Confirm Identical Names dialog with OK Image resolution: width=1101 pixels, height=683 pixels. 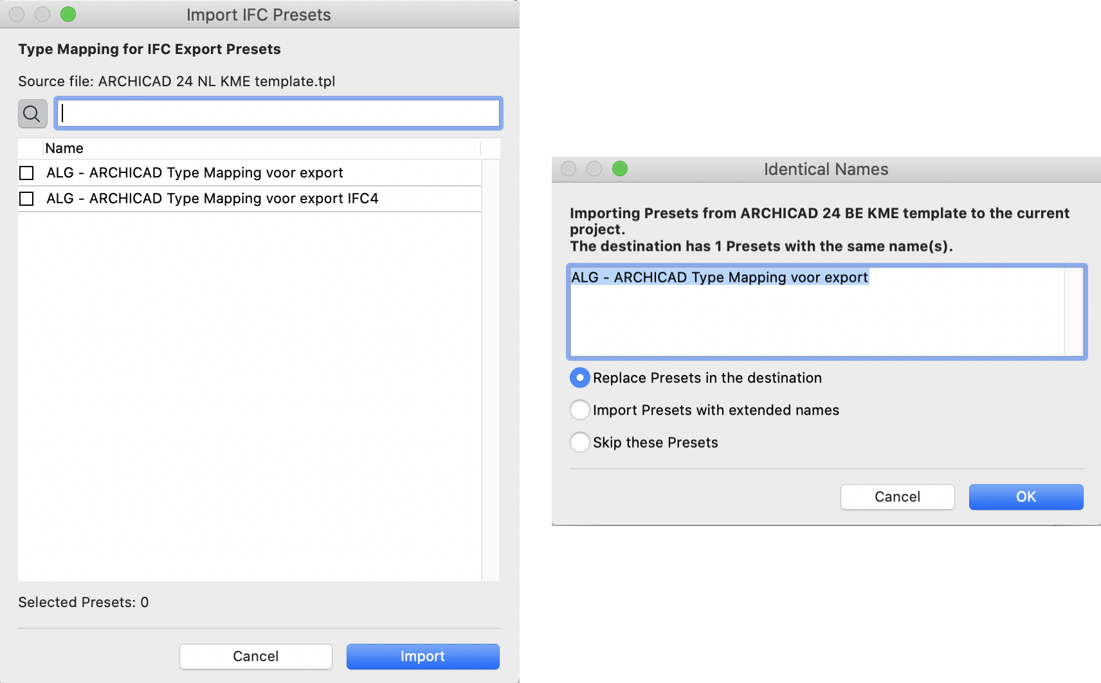point(1026,496)
